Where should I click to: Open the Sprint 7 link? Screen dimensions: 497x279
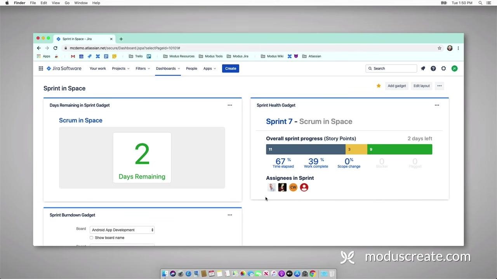[279, 121]
